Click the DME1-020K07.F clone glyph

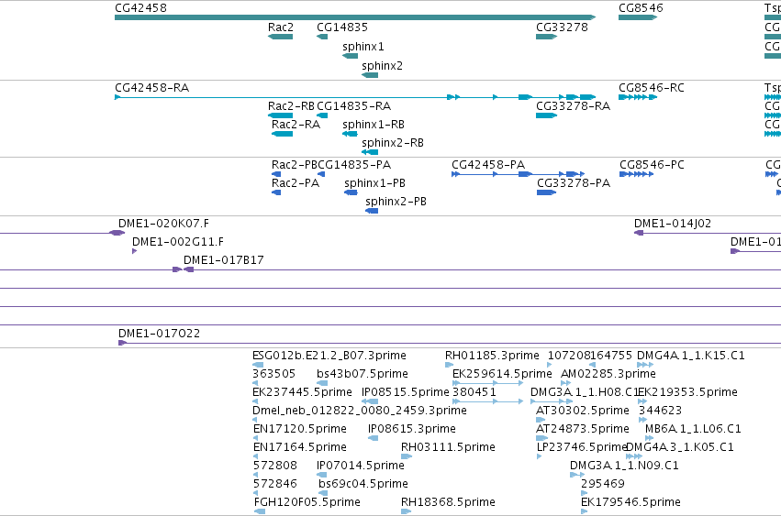click(117, 233)
